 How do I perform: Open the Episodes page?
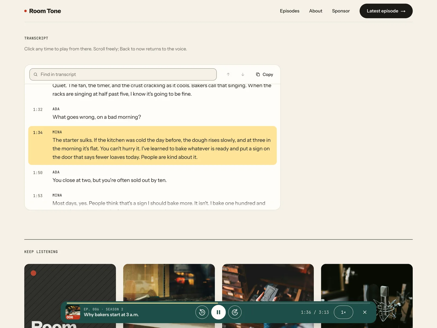click(x=290, y=11)
